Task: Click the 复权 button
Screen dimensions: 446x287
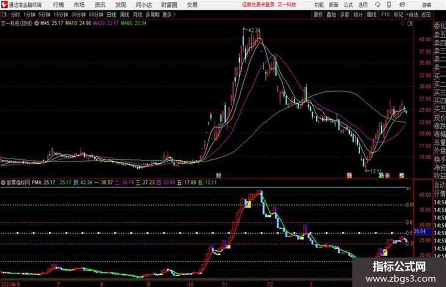Action: 318,15
